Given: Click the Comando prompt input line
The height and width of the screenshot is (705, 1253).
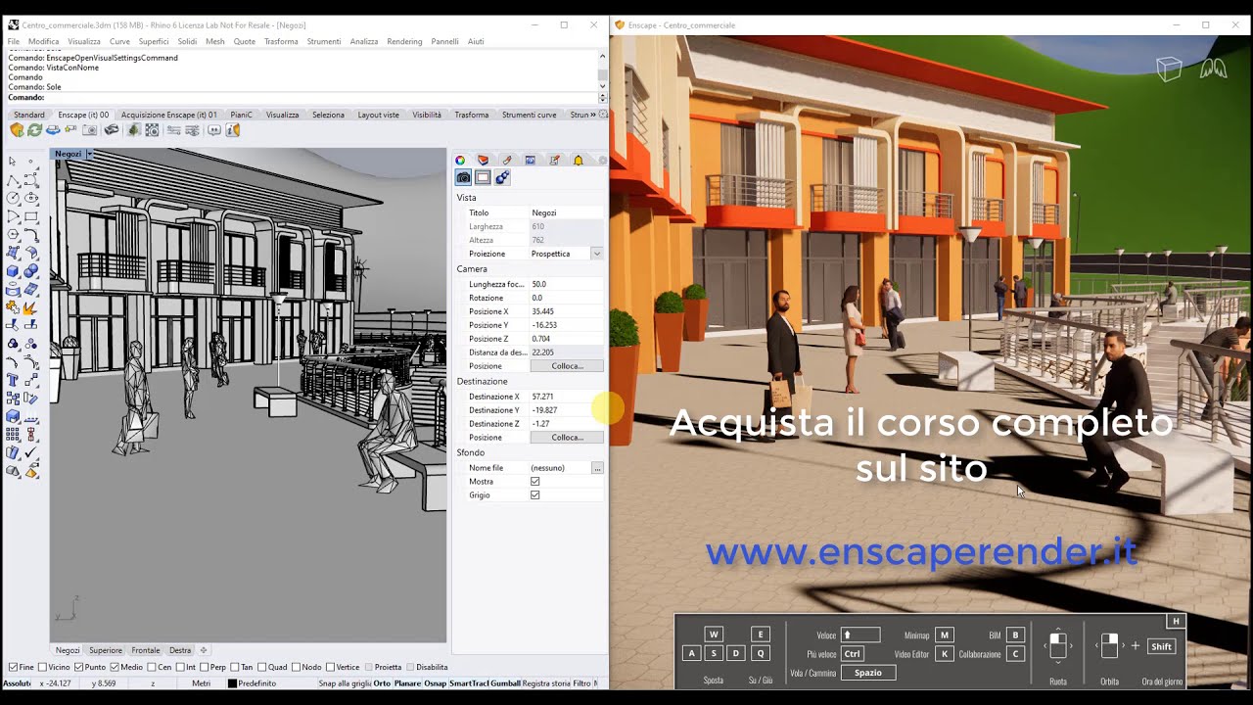Looking at the screenshot, I should tap(302, 97).
